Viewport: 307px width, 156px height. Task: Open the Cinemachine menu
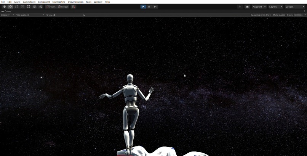click(59, 2)
